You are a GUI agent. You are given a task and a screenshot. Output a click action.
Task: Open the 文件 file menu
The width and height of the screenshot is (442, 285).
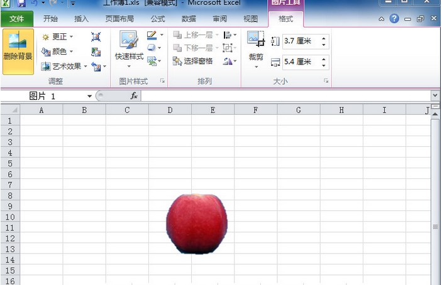[17, 19]
